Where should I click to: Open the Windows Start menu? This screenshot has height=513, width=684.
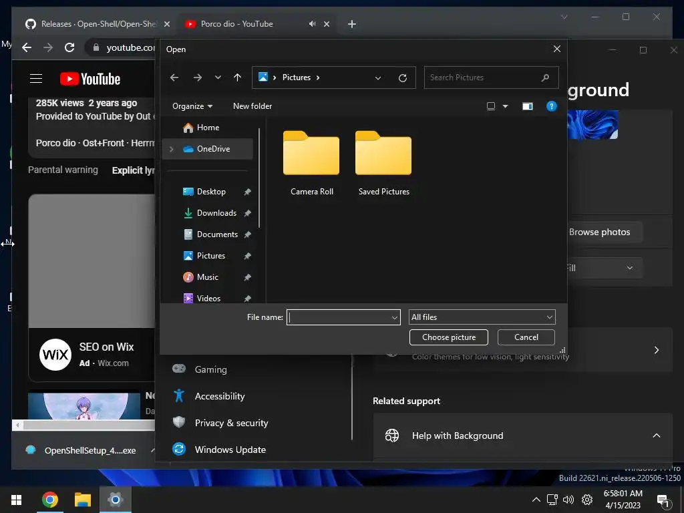click(x=17, y=500)
